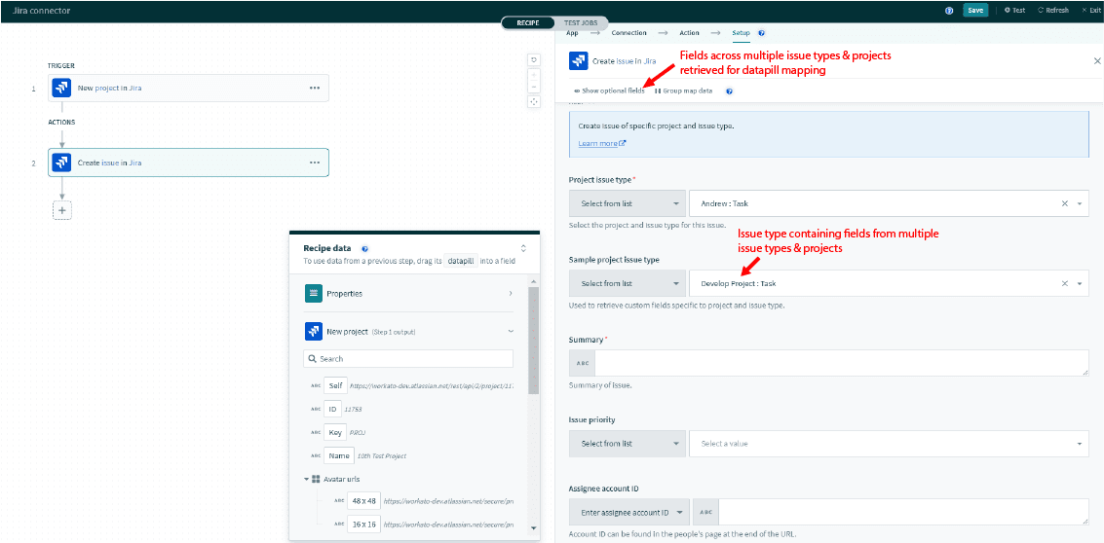
Task: Open the 'Select a value' priority dropdown
Action: 890,444
